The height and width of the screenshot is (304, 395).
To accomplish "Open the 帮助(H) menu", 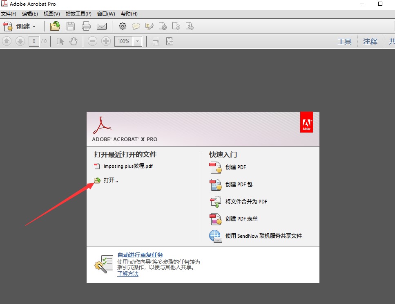I will 129,14.
